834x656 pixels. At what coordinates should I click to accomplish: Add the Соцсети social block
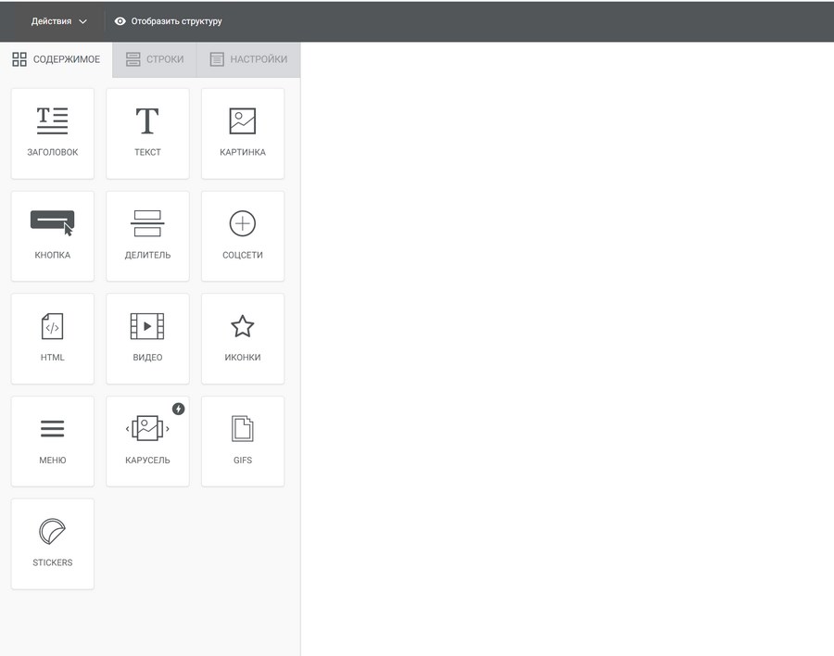pos(243,235)
